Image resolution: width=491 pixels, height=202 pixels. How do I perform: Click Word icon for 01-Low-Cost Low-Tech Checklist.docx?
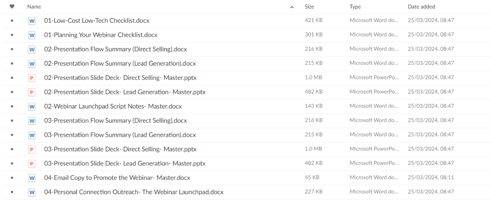(31, 21)
